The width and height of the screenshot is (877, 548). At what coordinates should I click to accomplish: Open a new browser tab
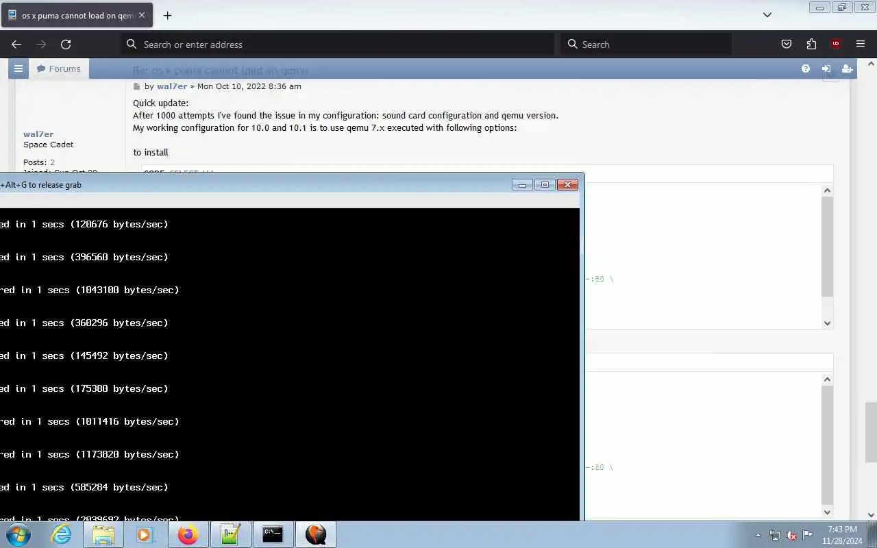click(x=167, y=15)
